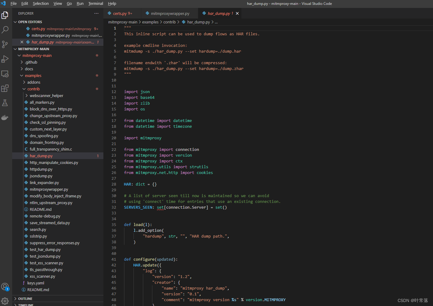Open the Docker view in activity bar

(5, 117)
